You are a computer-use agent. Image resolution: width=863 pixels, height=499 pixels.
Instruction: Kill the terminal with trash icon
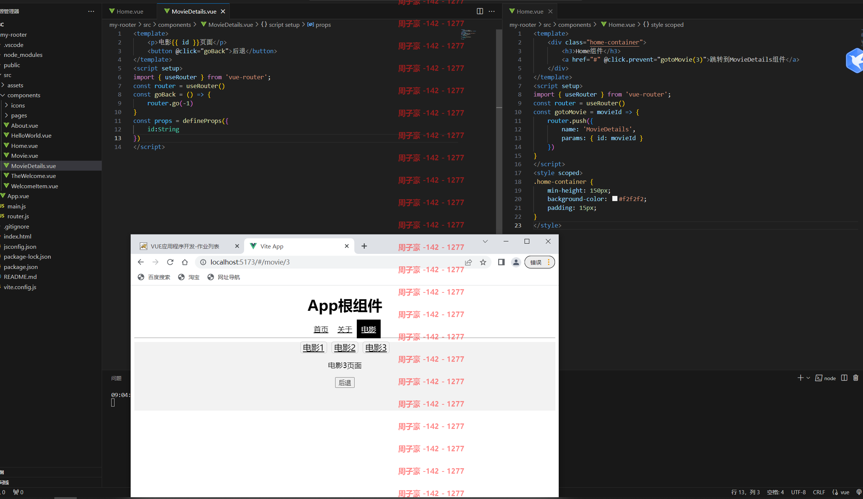point(856,378)
